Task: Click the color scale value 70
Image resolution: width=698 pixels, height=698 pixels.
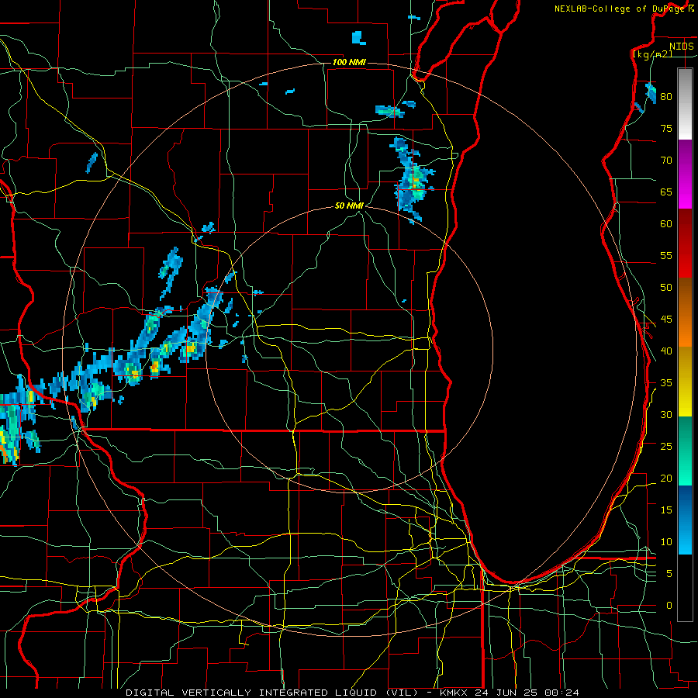Action: tap(666, 161)
